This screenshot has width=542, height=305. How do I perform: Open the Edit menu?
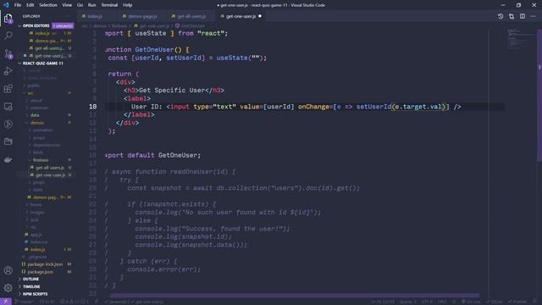tap(30, 5)
